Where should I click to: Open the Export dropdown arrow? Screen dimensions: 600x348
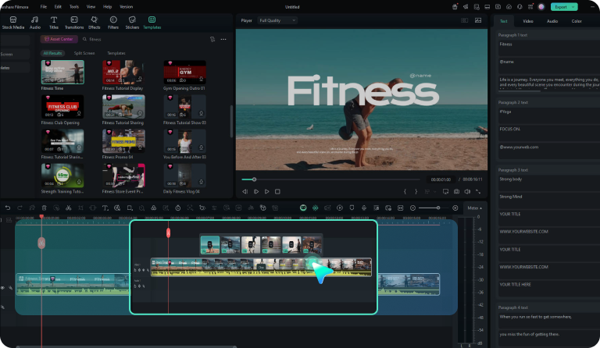pyautogui.click(x=573, y=7)
